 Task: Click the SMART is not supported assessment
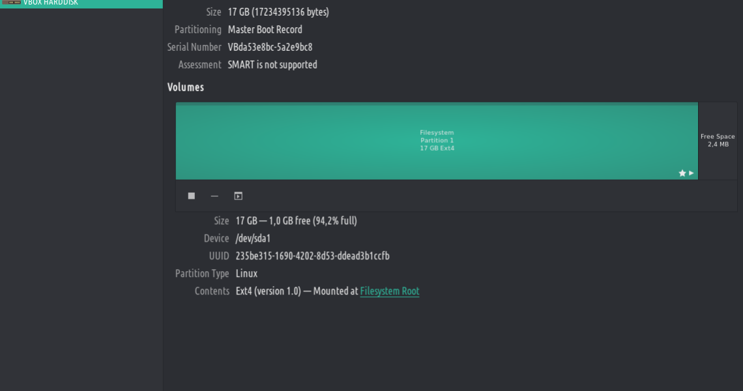[272, 65]
